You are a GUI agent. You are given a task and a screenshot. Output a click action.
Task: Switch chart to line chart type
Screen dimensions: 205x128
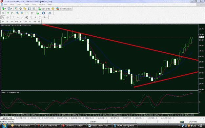(12, 13)
